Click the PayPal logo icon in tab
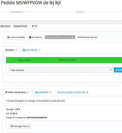122x133 pixels. pos(6,92)
